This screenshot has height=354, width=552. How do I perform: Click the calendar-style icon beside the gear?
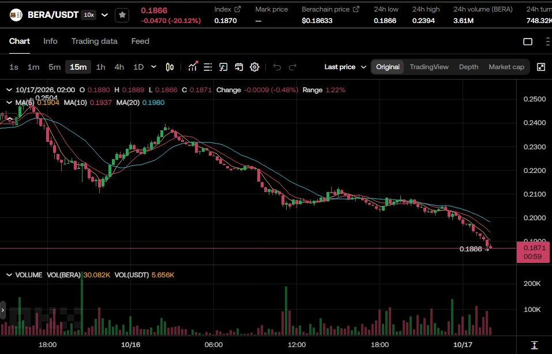tap(239, 67)
